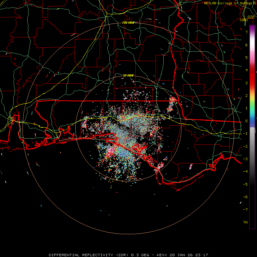Click the scale label '1'
This screenshot has width=257, height=257.
tap(246, 108)
